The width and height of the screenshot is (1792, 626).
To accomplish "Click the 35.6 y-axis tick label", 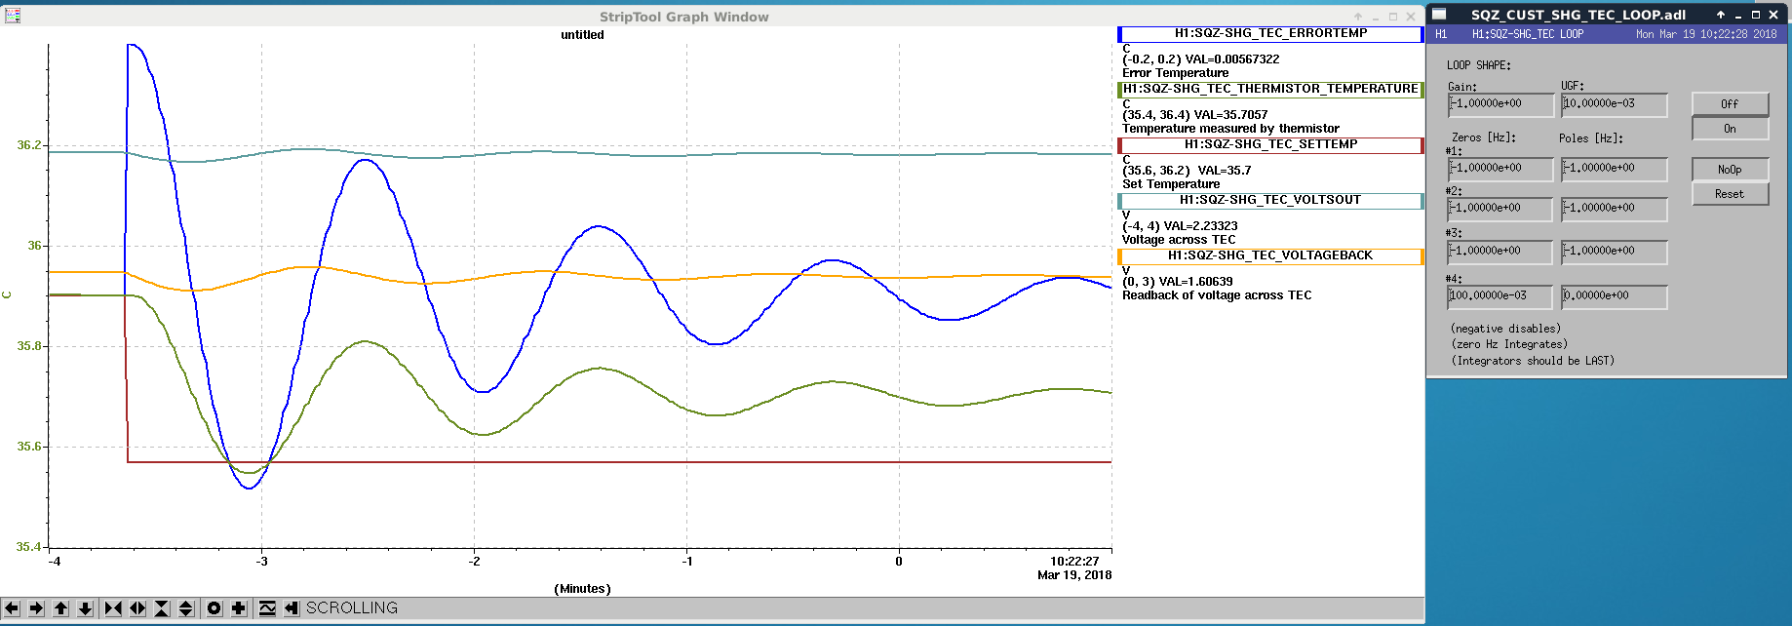I will [29, 447].
